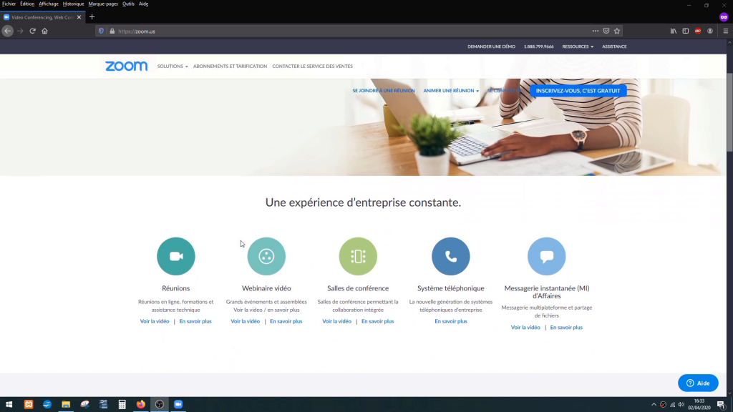This screenshot has height=412, width=733.
Task: Open the Affichage menu
Action: (x=49, y=4)
